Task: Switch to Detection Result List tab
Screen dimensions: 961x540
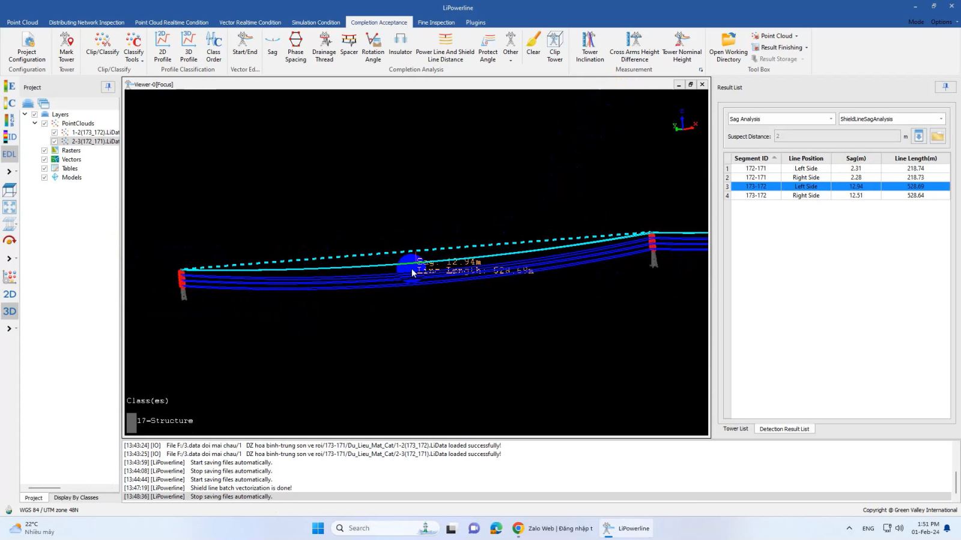Action: point(784,428)
